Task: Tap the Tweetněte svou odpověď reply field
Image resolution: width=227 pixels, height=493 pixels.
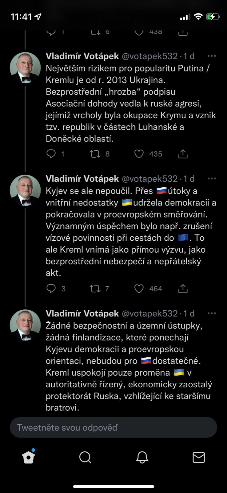Action: coord(113,427)
